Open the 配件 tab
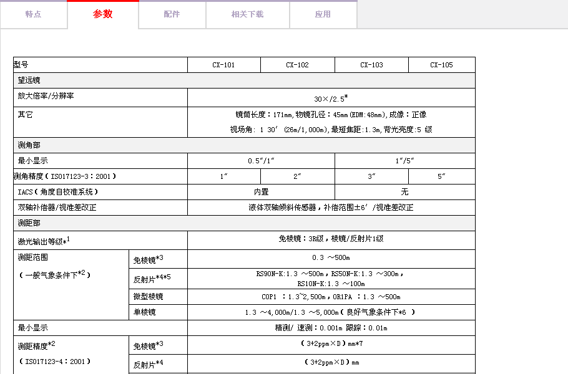The height and width of the screenshot is (374, 568). (172, 14)
